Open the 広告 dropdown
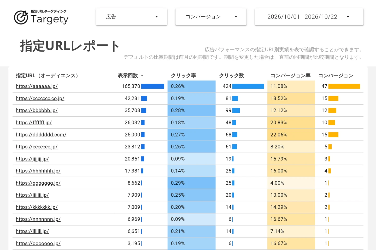Image resolution: width=376 pixels, height=250 pixels. [x=132, y=17]
